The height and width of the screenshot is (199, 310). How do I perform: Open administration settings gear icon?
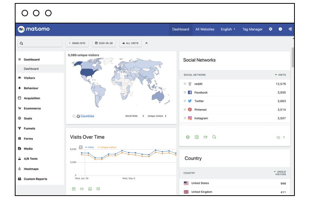tap(271, 29)
